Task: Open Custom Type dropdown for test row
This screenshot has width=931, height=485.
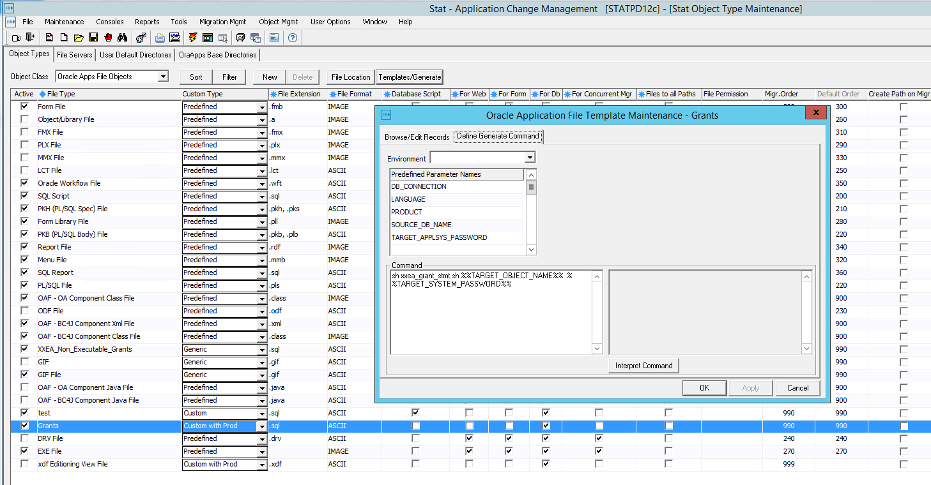Action: (x=262, y=414)
